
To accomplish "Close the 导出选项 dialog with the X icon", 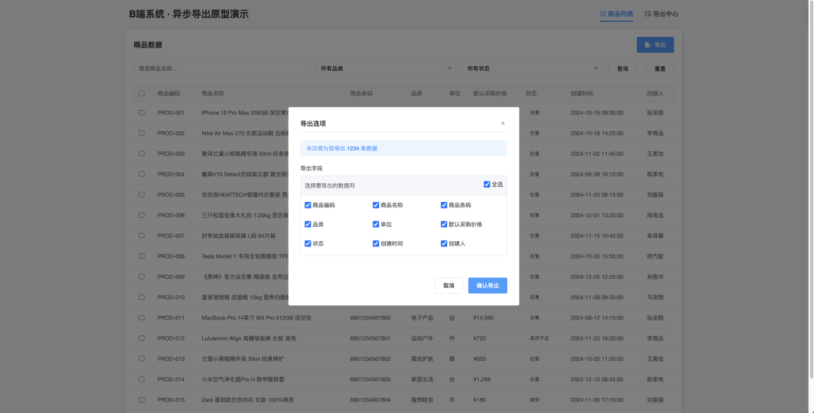I will coord(503,123).
